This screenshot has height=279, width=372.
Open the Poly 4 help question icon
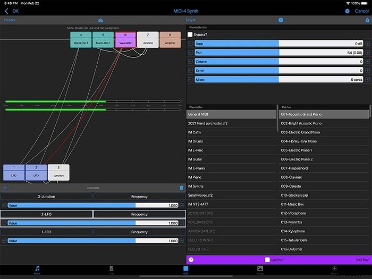(281, 20)
